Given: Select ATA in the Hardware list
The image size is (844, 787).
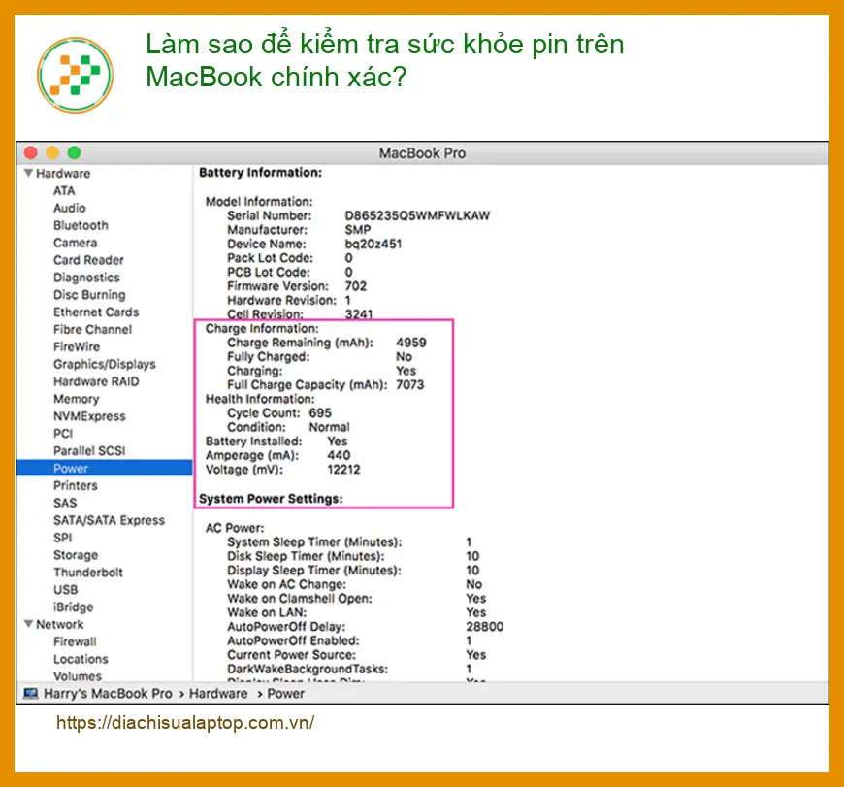Looking at the screenshot, I should (x=64, y=190).
